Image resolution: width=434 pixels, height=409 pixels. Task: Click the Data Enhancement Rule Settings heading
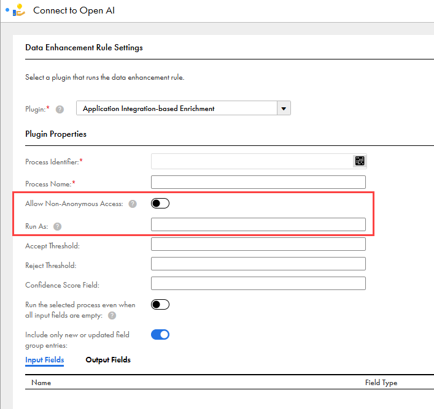click(84, 48)
